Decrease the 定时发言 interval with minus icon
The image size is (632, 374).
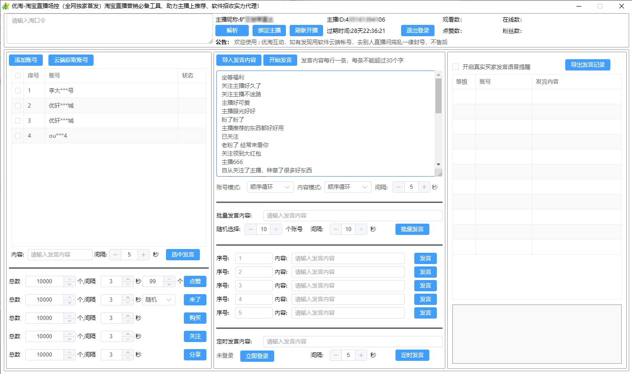click(x=336, y=356)
